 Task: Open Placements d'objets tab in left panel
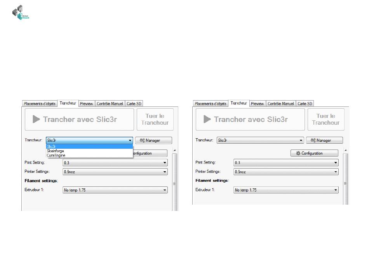click(x=40, y=104)
